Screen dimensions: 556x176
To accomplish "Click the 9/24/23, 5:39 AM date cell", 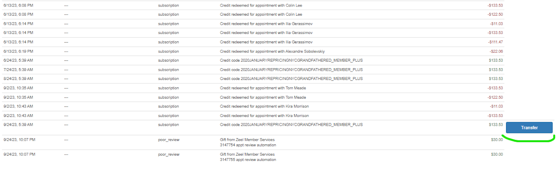I will [x=18, y=125].
